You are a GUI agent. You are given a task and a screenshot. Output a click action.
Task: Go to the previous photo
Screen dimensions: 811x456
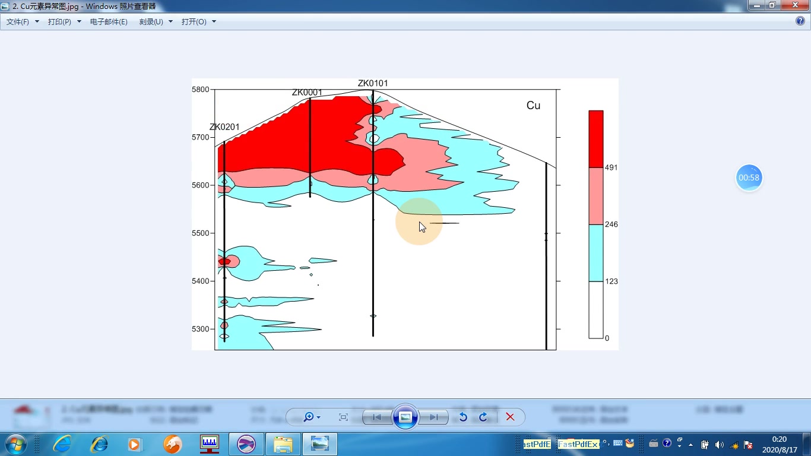[x=377, y=417]
